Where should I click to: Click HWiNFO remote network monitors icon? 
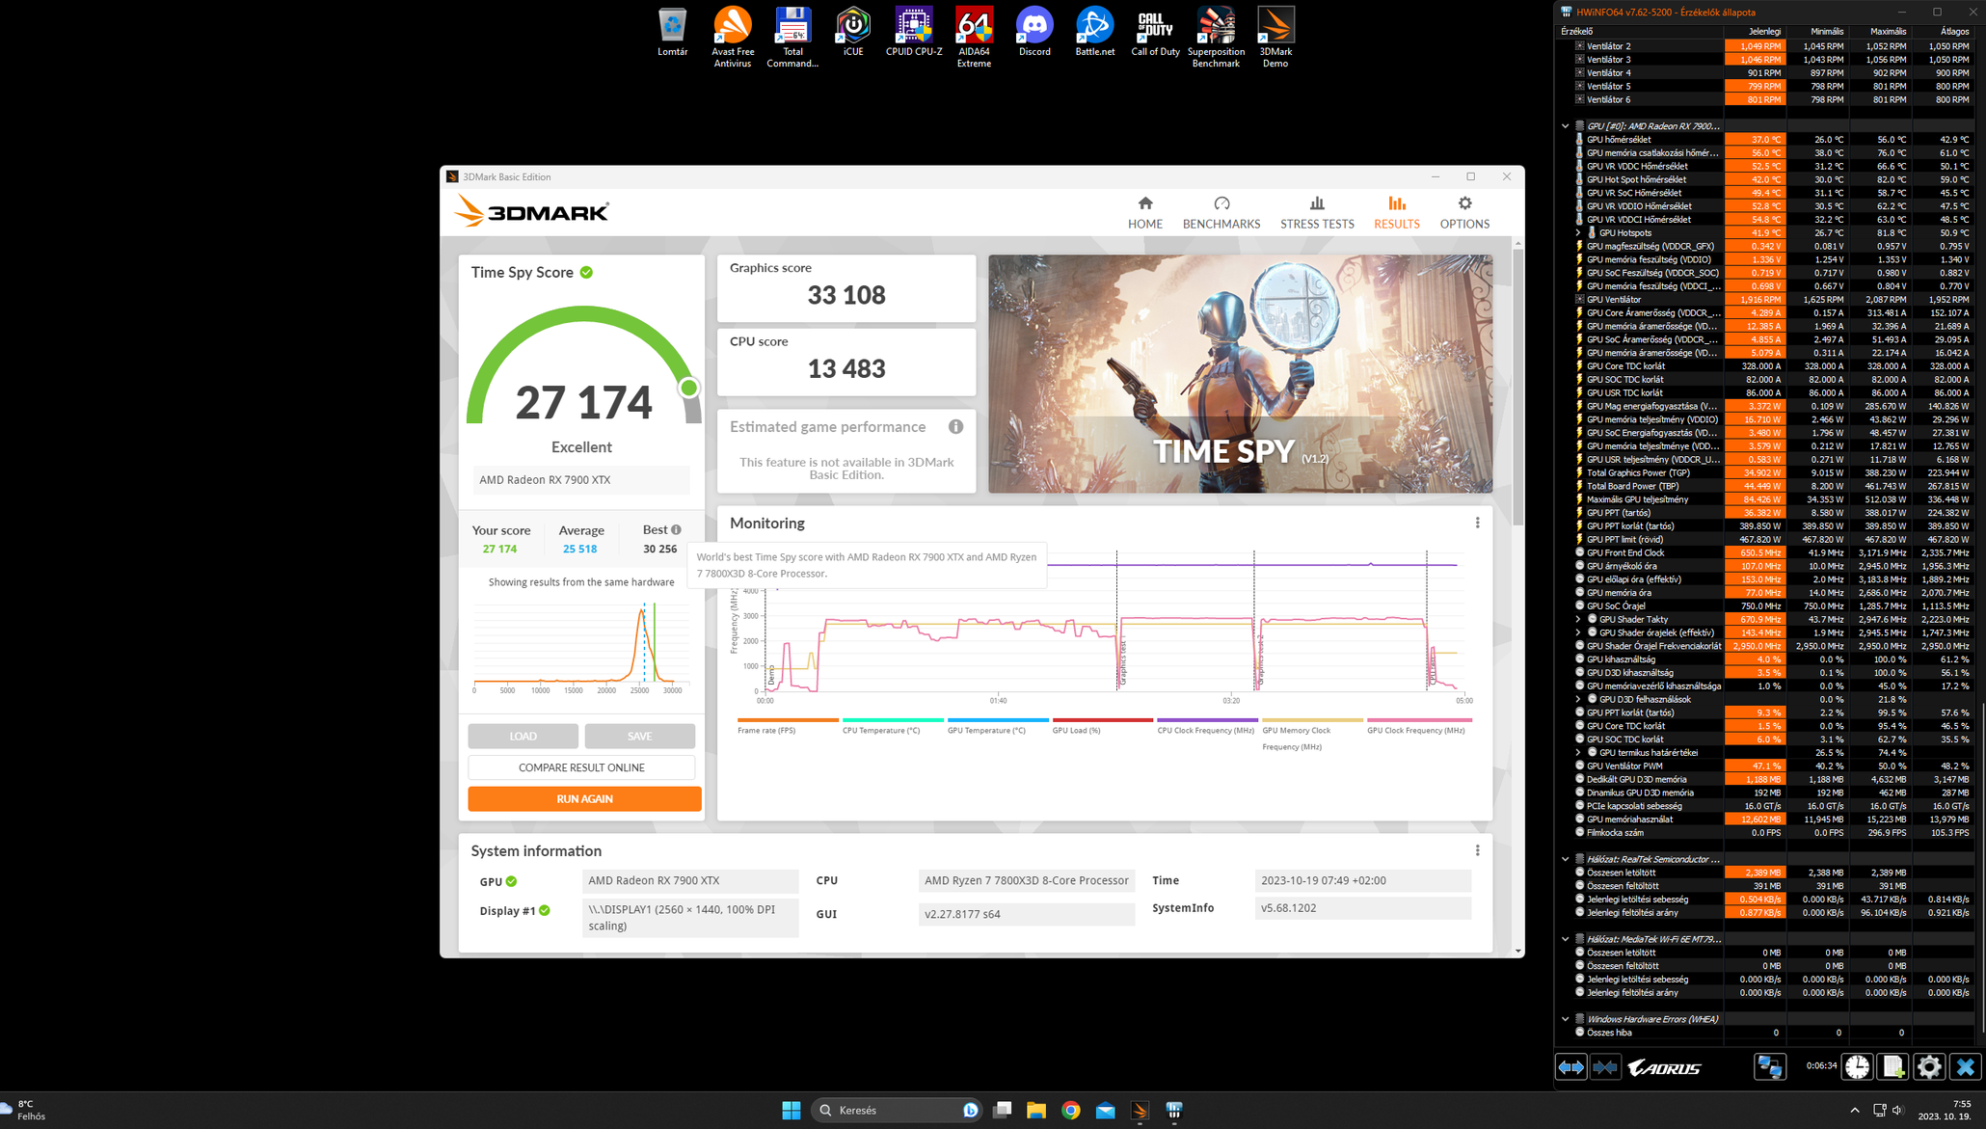1770,1066
